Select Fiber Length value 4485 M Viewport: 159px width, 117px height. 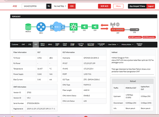[86, 90]
